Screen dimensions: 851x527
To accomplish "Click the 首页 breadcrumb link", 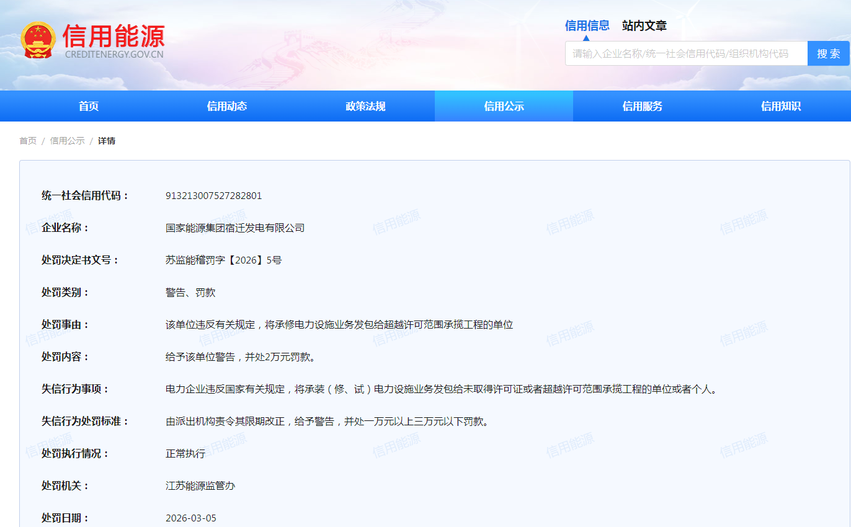I will (x=28, y=141).
